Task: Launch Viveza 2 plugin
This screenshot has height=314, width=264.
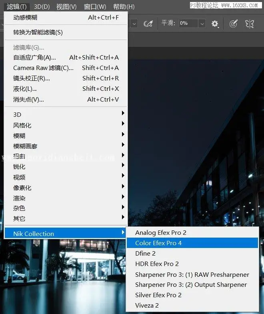Action: tap(192, 305)
